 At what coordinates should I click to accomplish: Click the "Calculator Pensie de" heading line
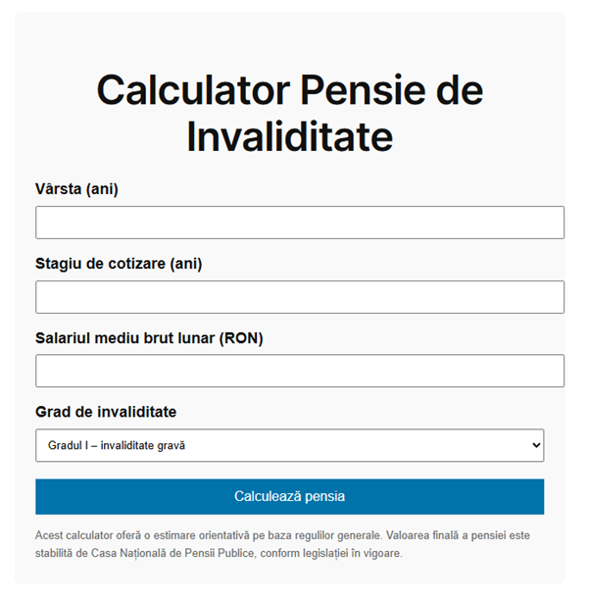point(289,90)
